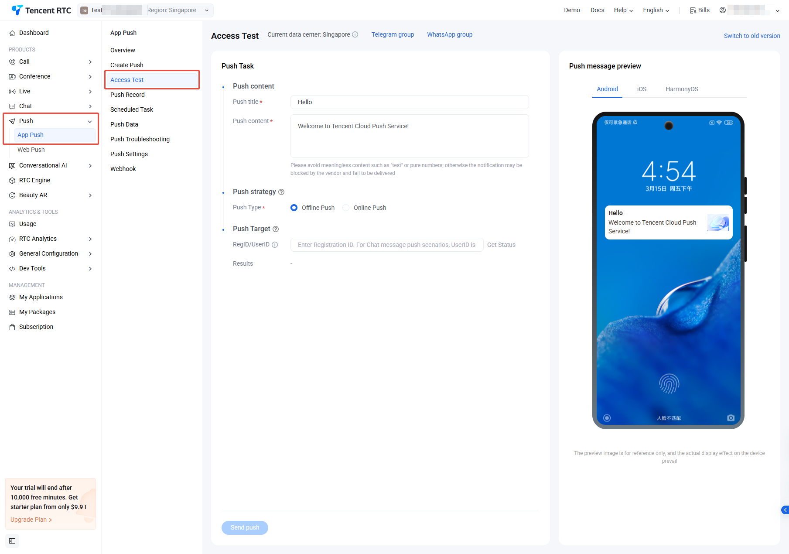Click the Conference icon in sidebar
The height and width of the screenshot is (554, 789).
12,77
